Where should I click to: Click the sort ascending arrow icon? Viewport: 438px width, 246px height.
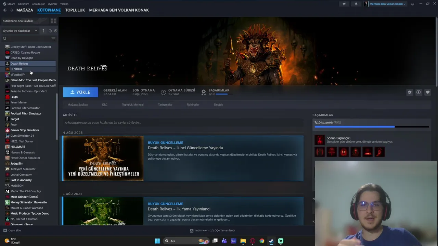[x=43, y=31]
